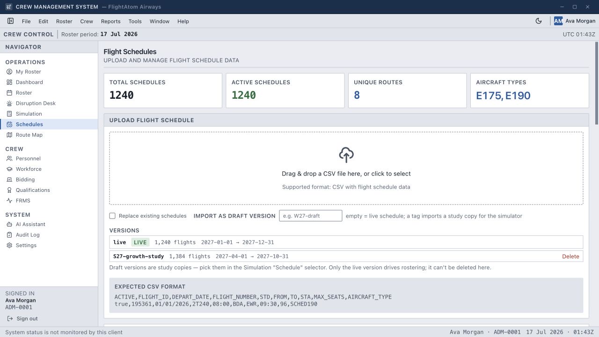Select the live version row
This screenshot has height=337, width=599.
point(346,242)
